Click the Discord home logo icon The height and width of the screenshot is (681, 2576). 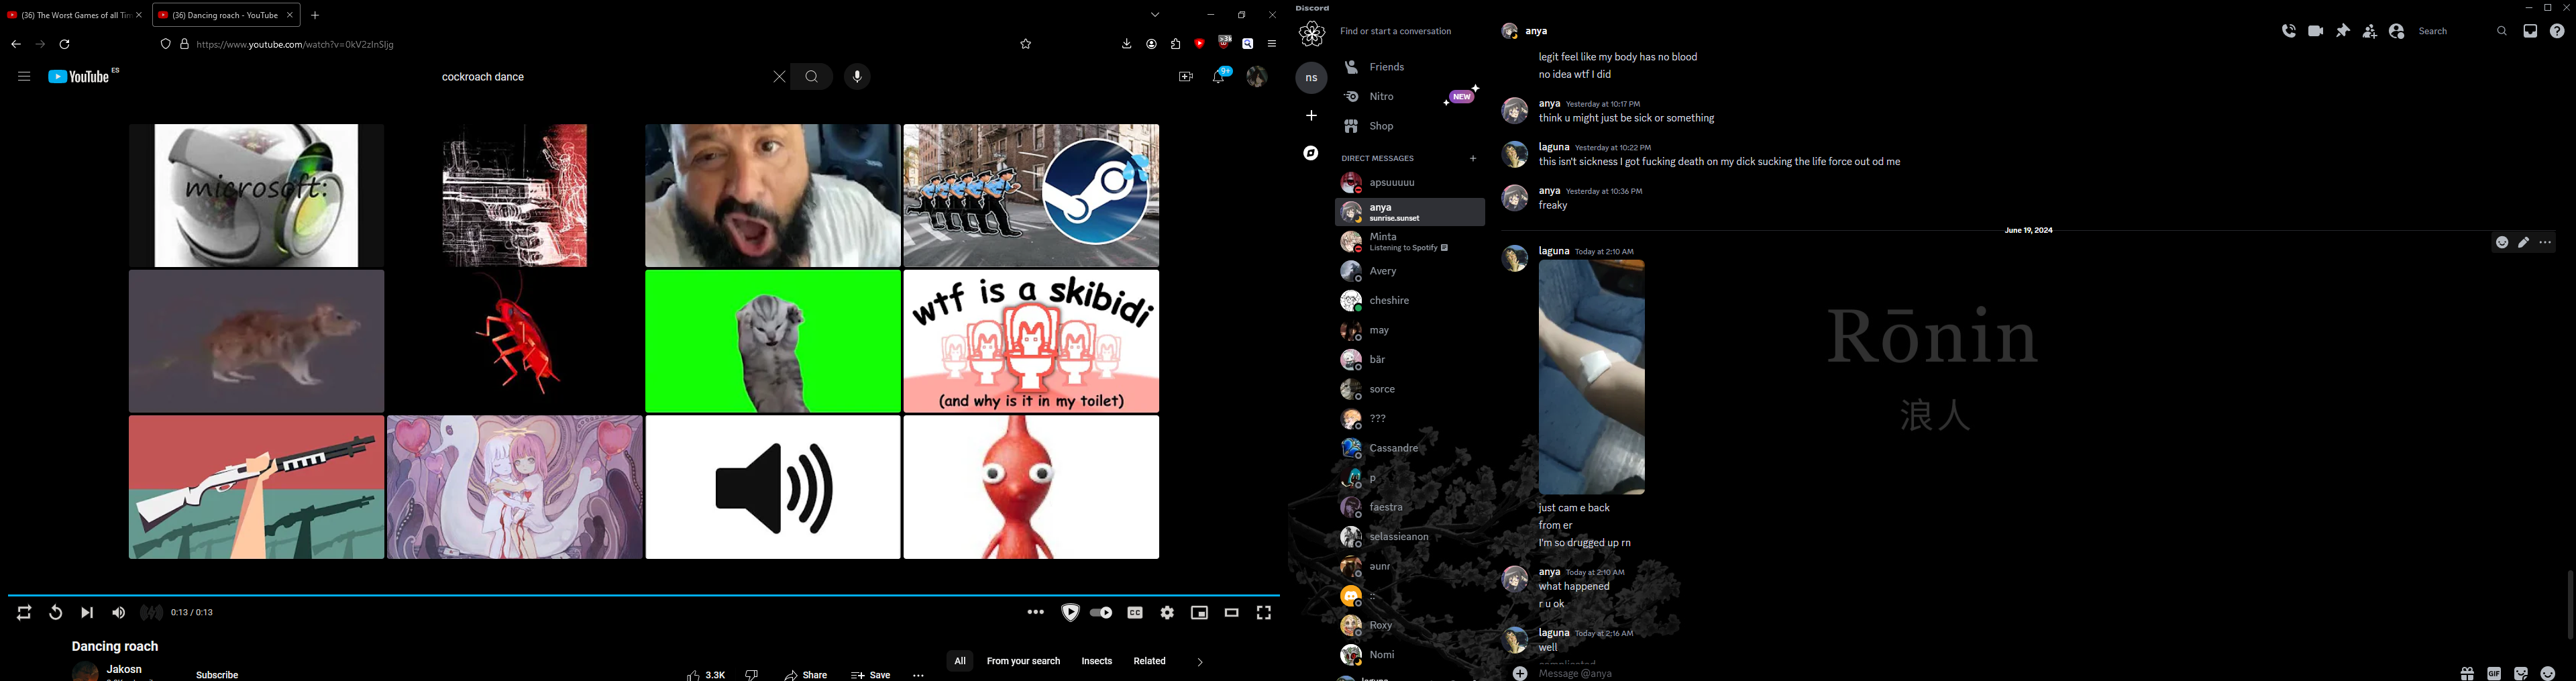[x=1311, y=34]
